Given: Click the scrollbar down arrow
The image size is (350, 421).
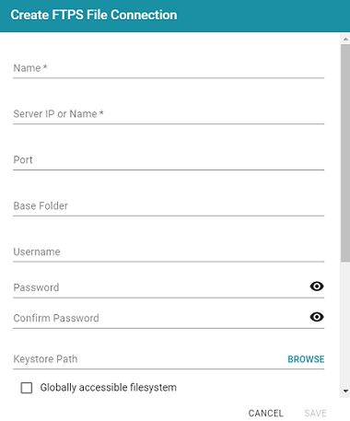Looking at the screenshot, I should click(x=345, y=392).
